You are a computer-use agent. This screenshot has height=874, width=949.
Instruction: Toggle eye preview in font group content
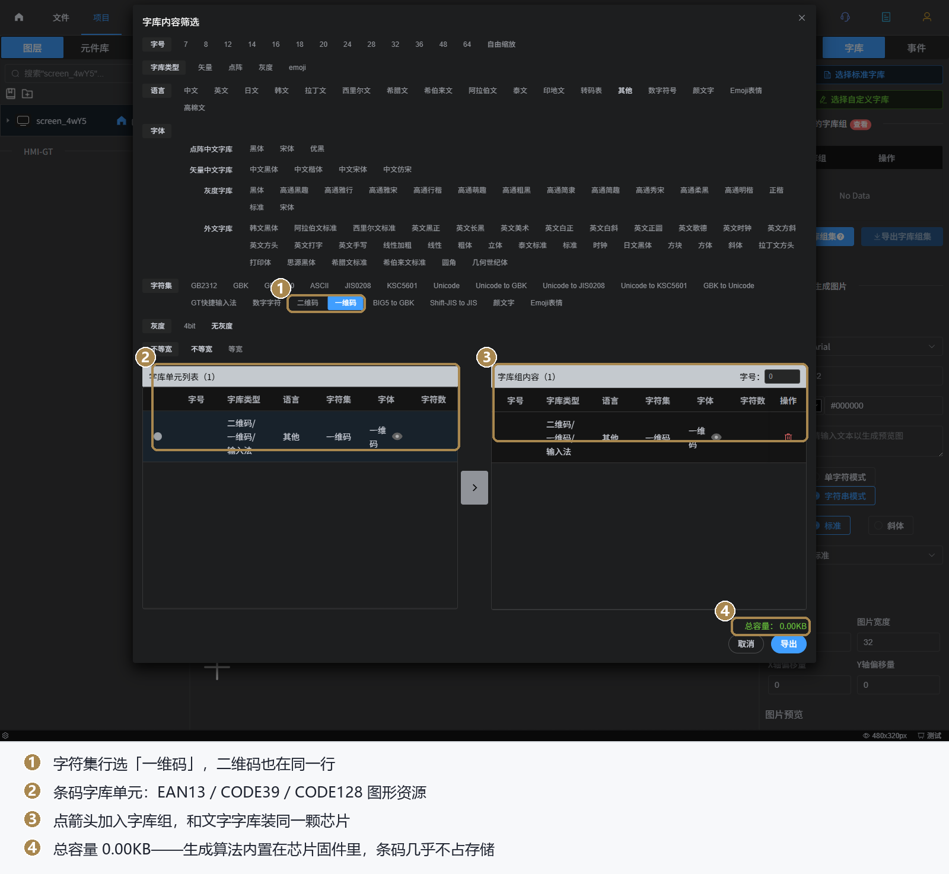[716, 437]
